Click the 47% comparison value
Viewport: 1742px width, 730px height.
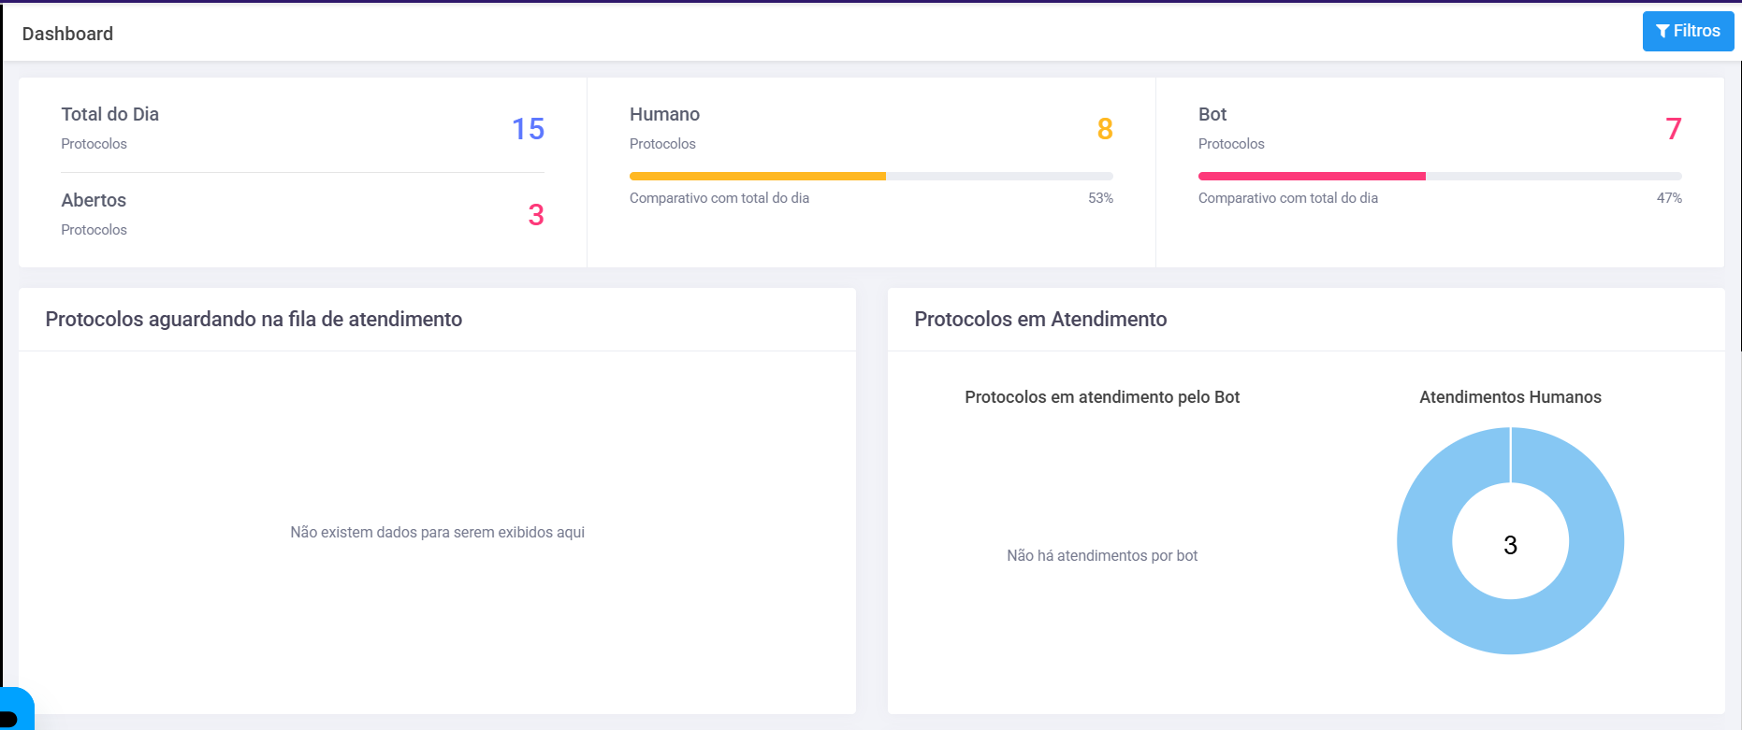pos(1668,198)
